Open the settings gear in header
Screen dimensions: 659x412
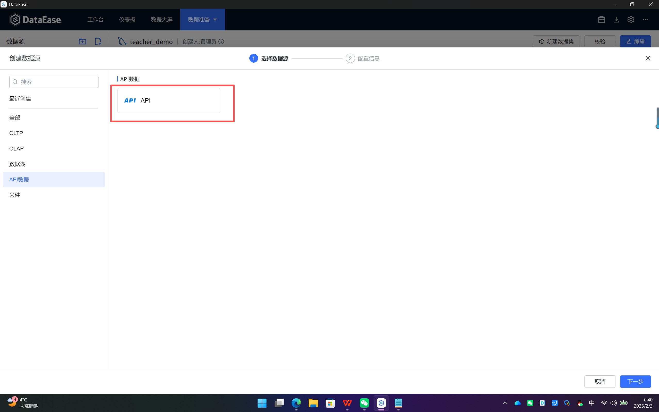tap(631, 20)
